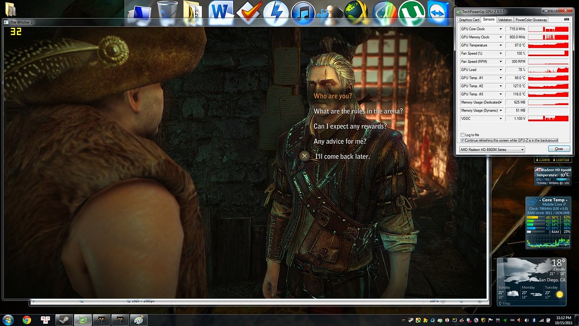The height and width of the screenshot is (326, 579).
Task: Click the pinned red tiles taskbar icon
Action: tap(45, 320)
